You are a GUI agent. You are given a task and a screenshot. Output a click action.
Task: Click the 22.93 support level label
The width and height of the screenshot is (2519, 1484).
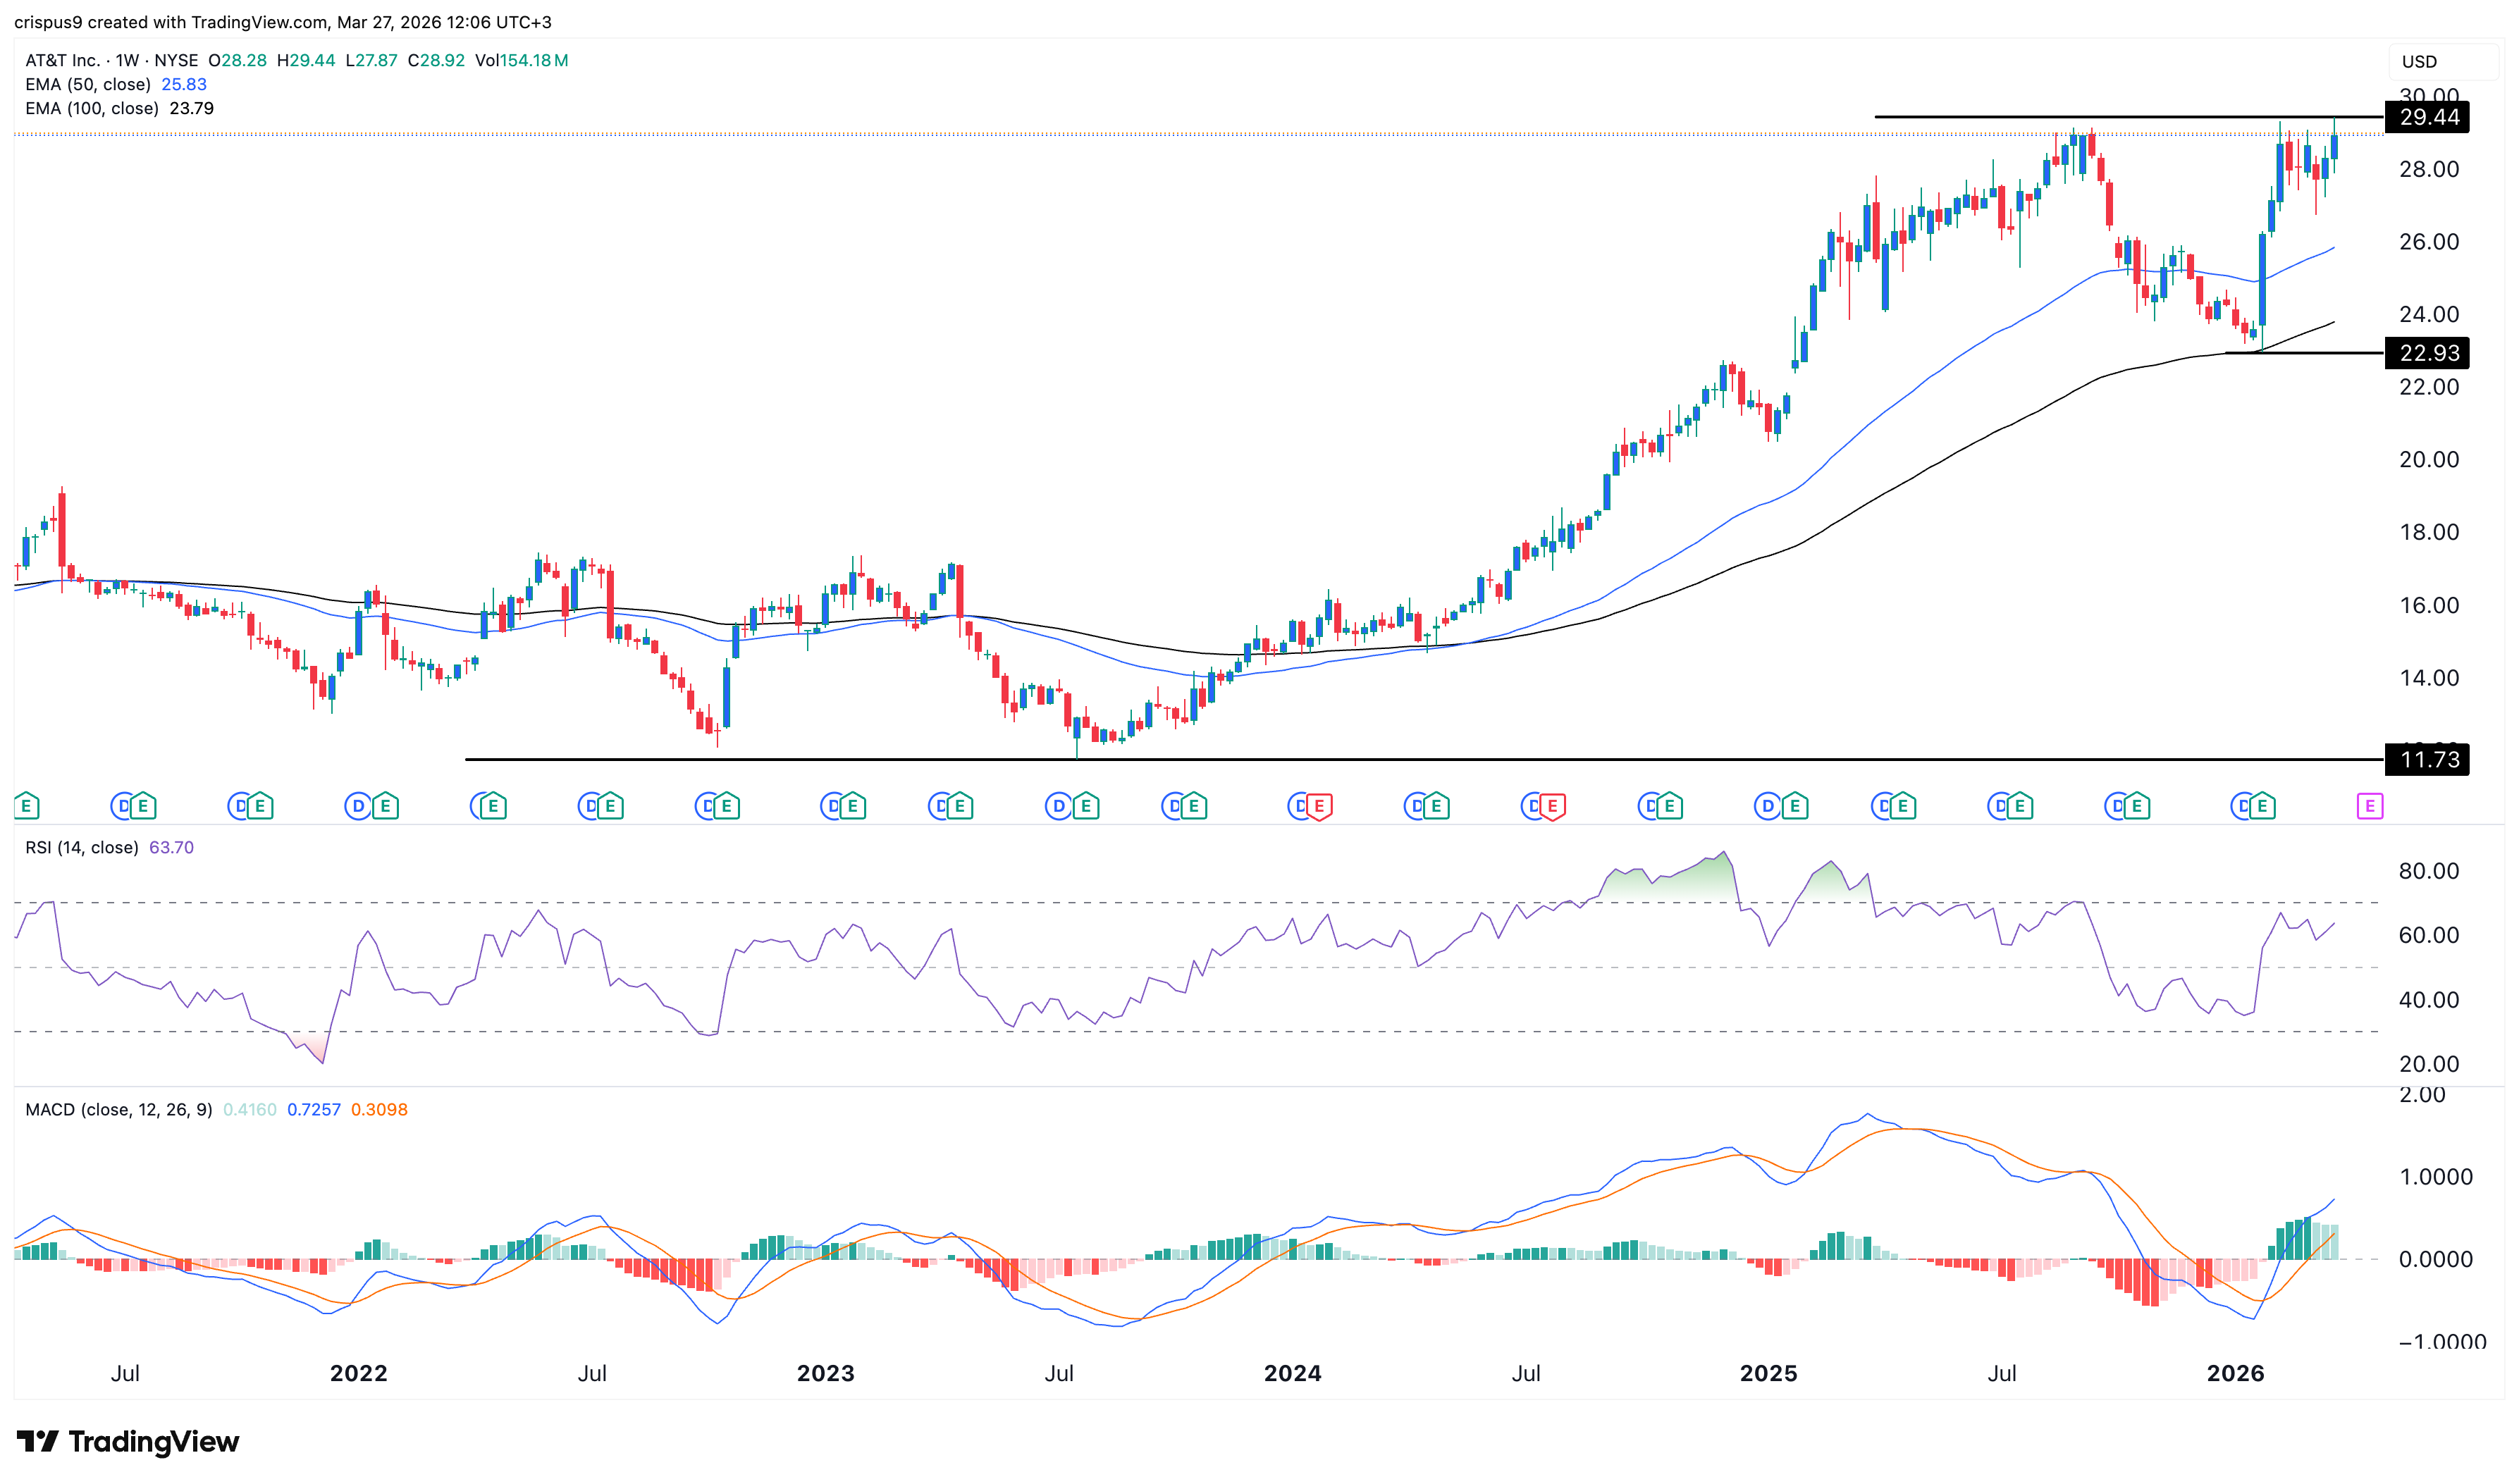click(2428, 353)
